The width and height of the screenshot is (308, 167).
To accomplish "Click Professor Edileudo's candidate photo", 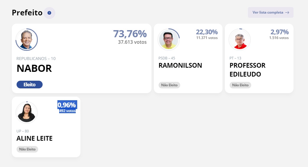I will [x=240, y=40].
